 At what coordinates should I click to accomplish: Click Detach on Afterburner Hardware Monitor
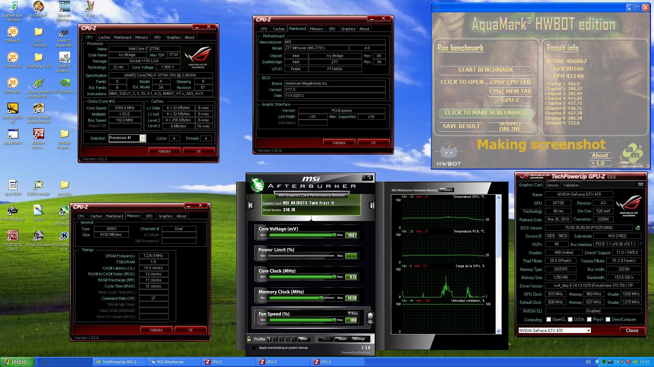(x=447, y=190)
